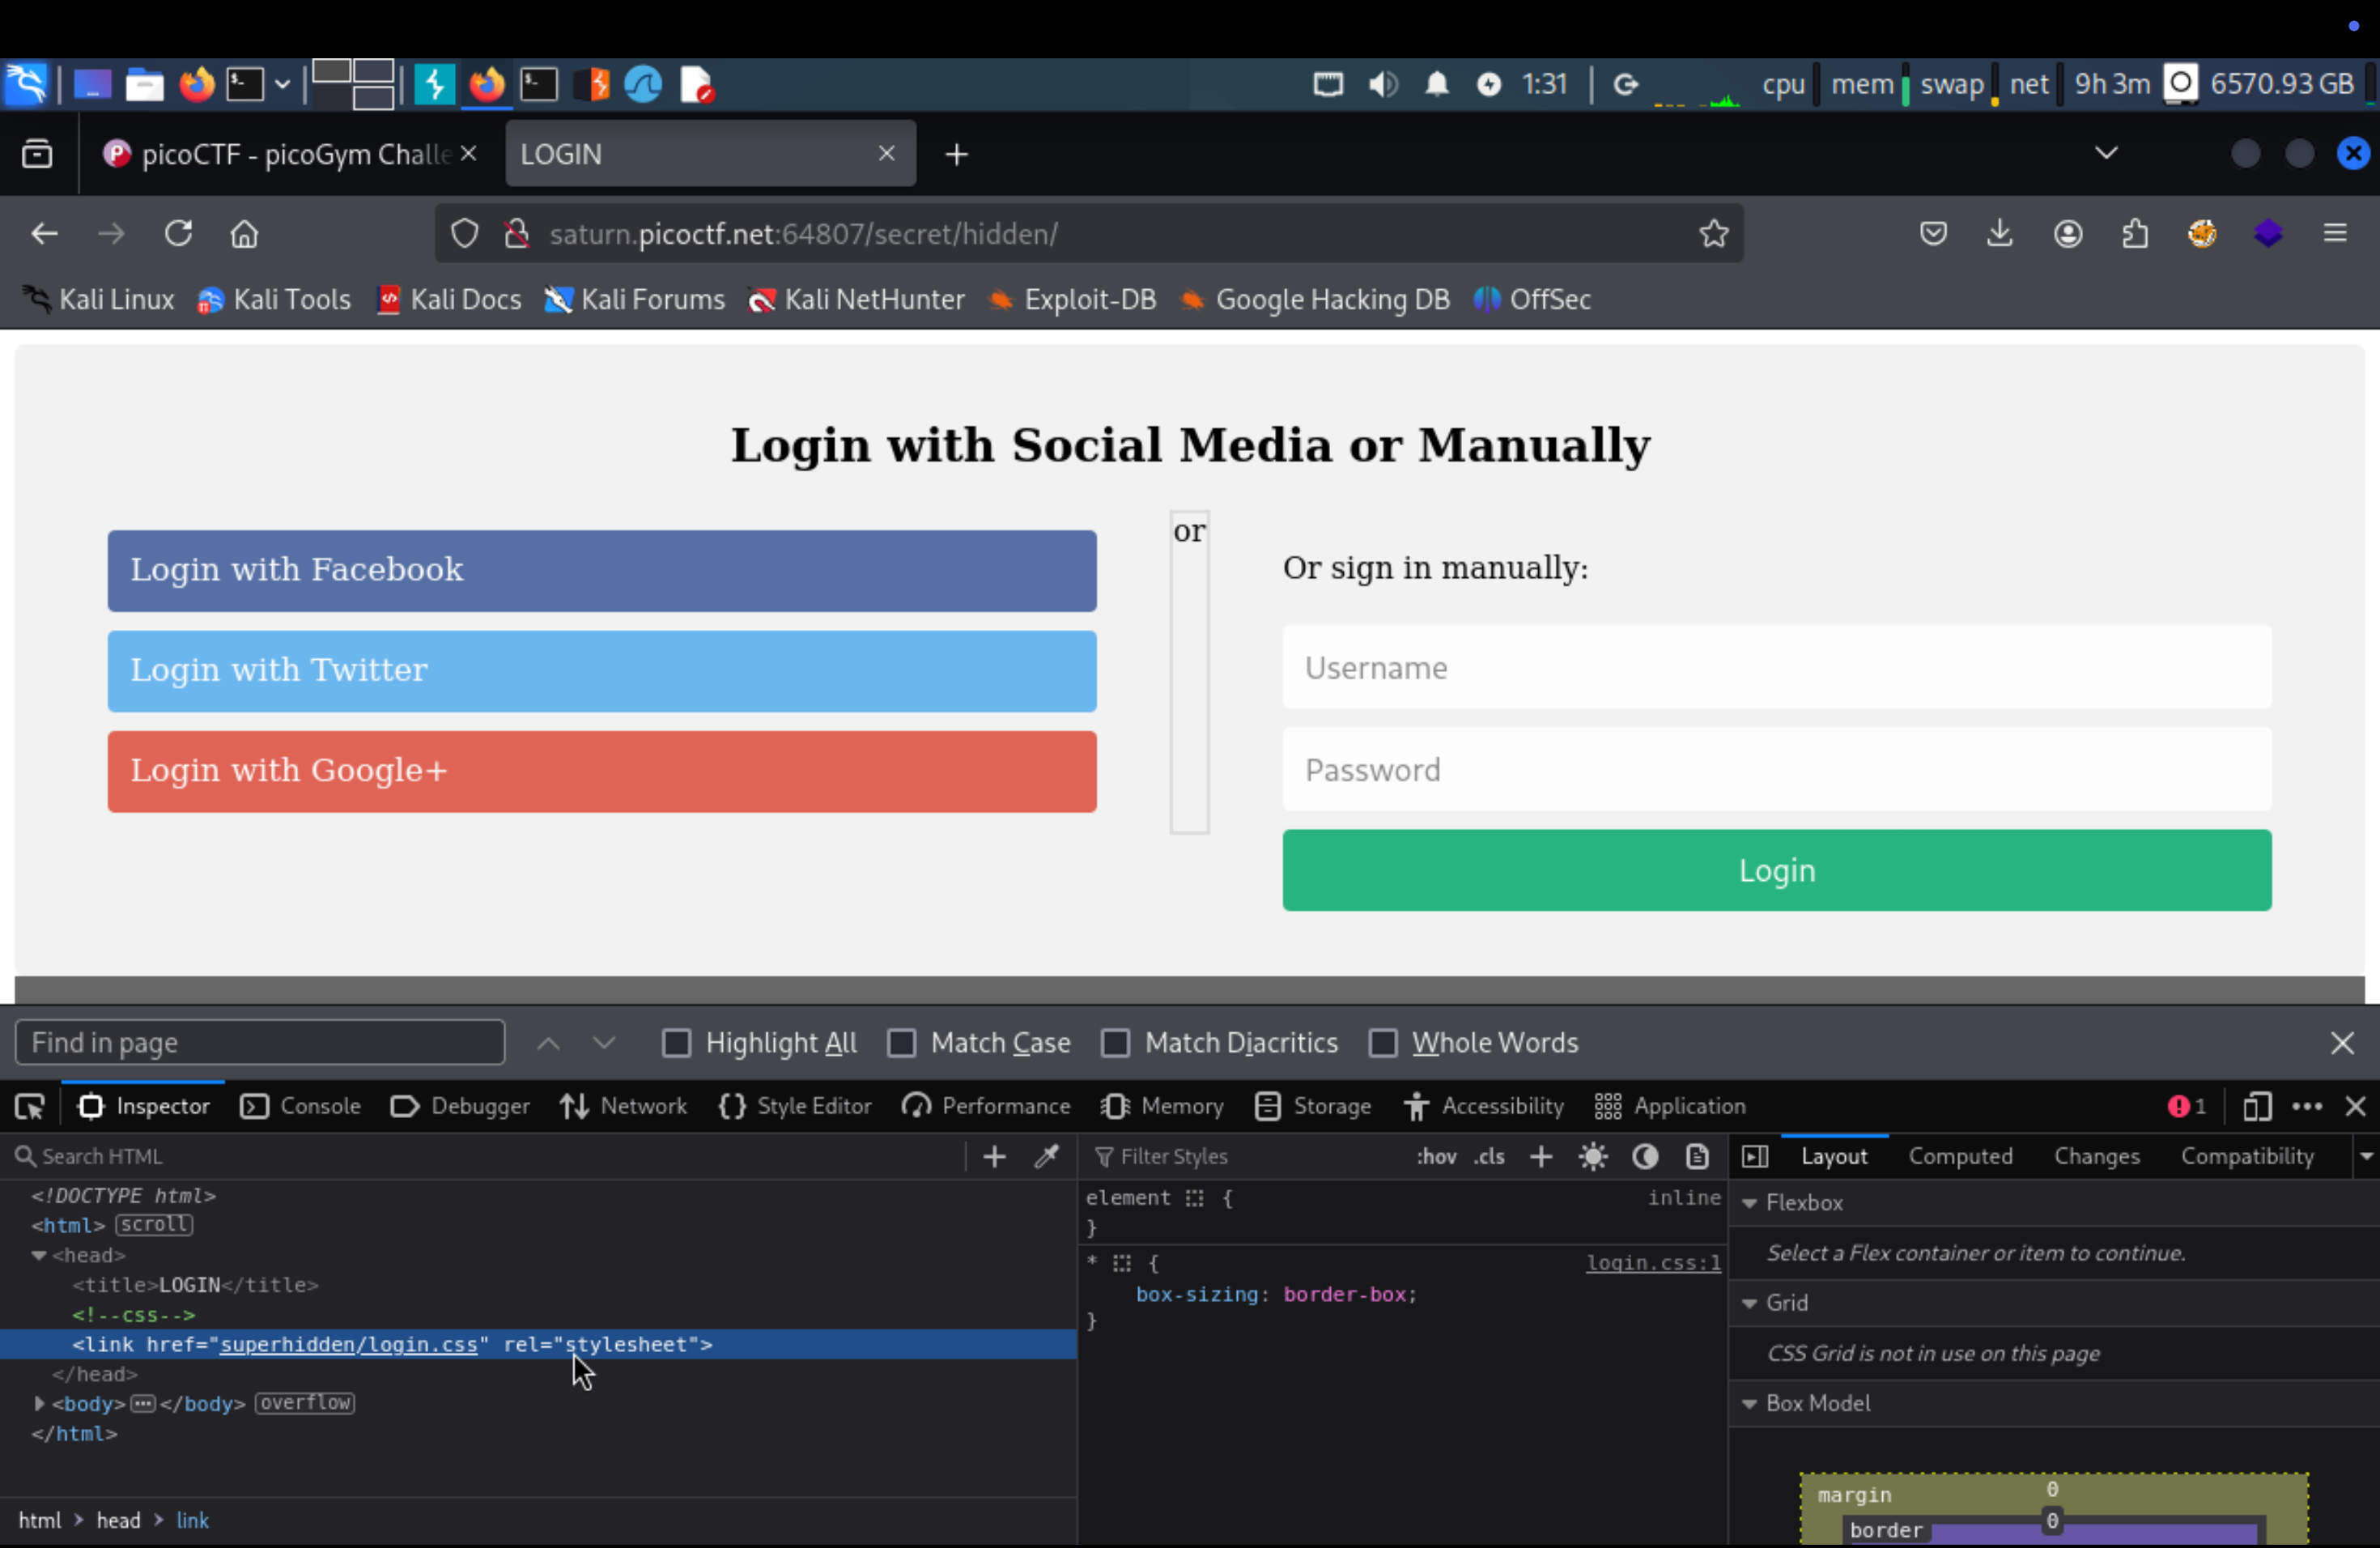The height and width of the screenshot is (1548, 2380).
Task: Expand the body element in the tree
Action: 39,1404
